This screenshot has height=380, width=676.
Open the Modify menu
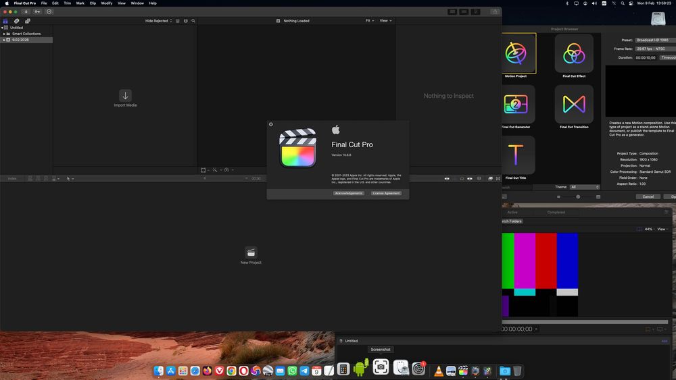107,3
